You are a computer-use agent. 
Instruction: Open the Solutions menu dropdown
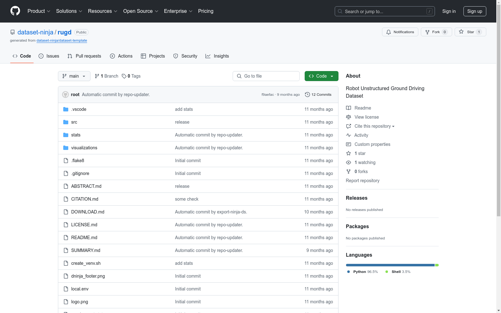click(69, 11)
